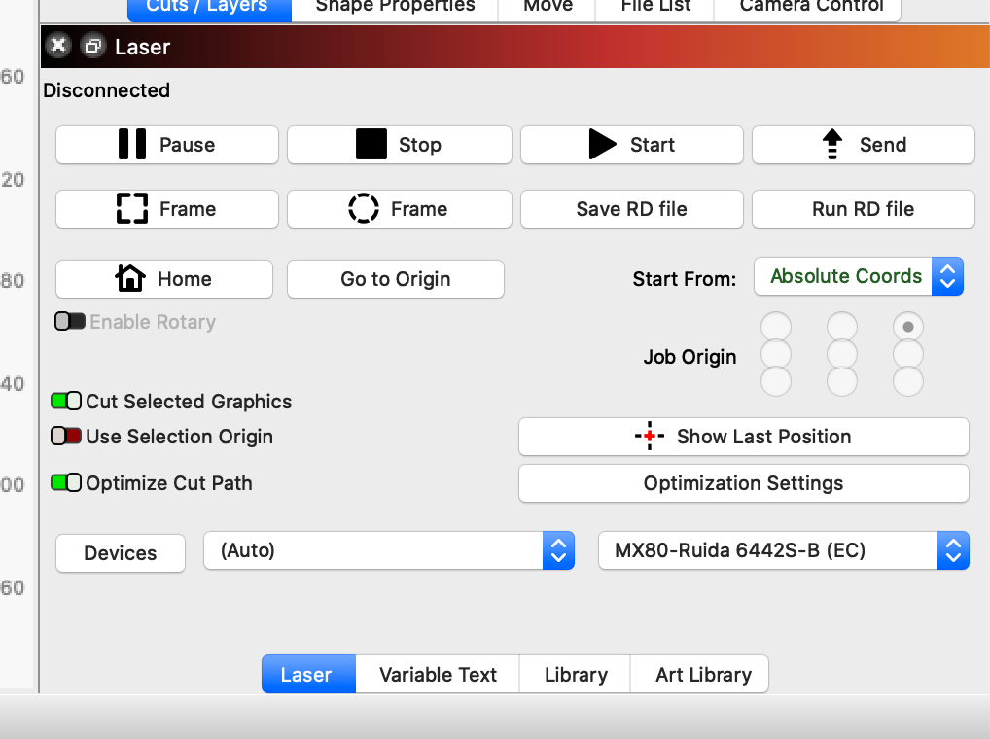The image size is (990, 739).
Task: Toggle Optimize Cut Path switch
Action: [66, 482]
